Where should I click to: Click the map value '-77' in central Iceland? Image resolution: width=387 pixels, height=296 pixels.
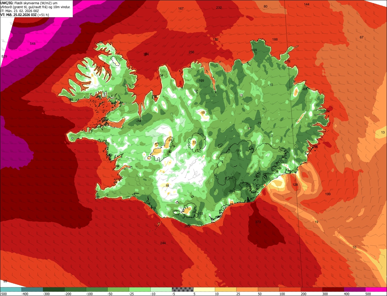coord(259,123)
